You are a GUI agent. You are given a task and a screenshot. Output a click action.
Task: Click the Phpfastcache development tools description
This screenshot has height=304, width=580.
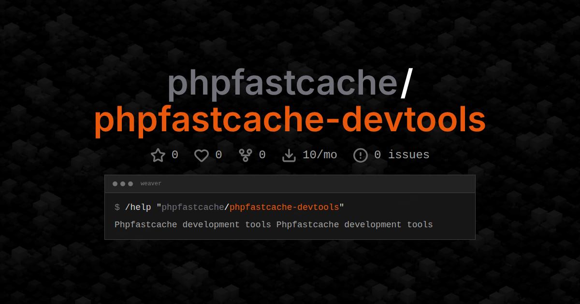click(274, 224)
